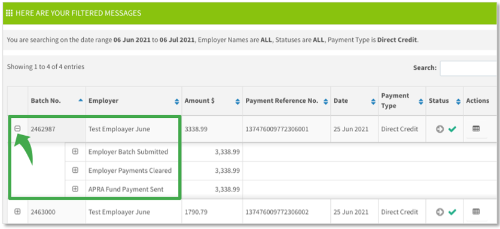Open actions table icon for batch 2462987
Image resolution: width=500 pixels, height=229 pixels.
pos(476,129)
